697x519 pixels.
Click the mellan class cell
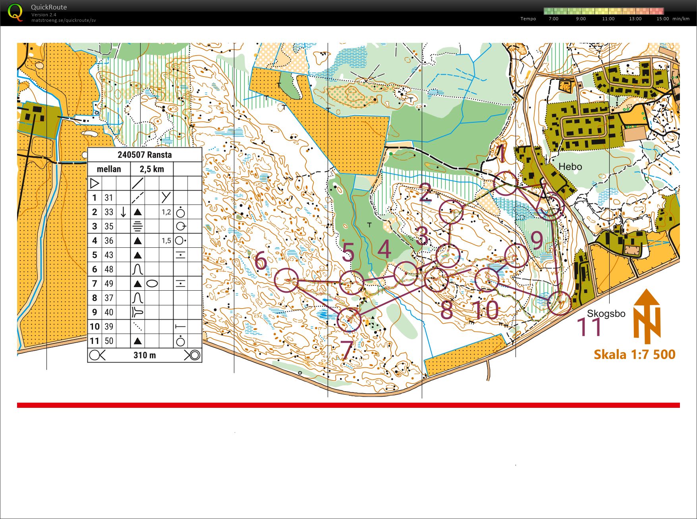pos(109,169)
